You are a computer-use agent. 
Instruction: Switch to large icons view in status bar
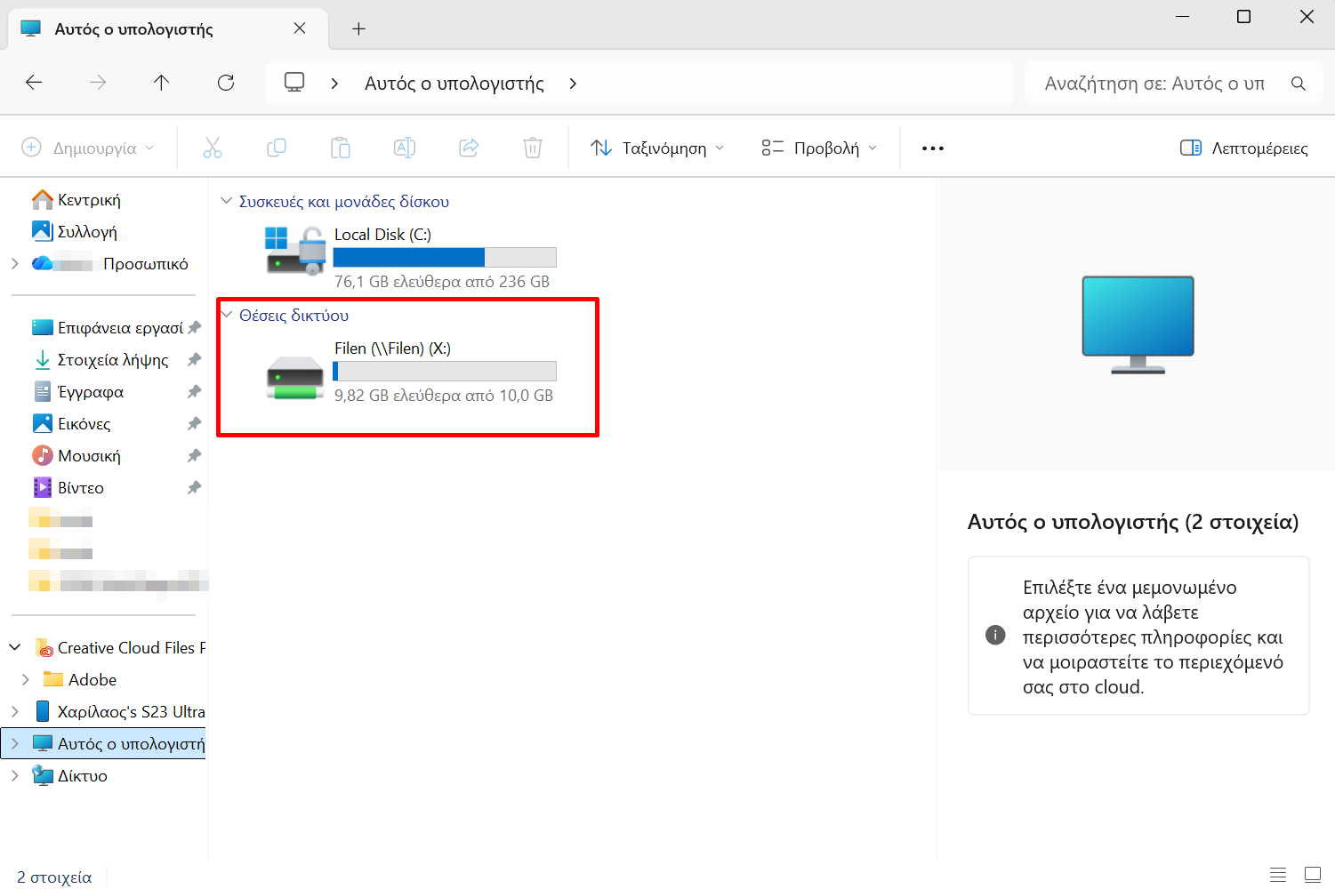tap(1312, 875)
